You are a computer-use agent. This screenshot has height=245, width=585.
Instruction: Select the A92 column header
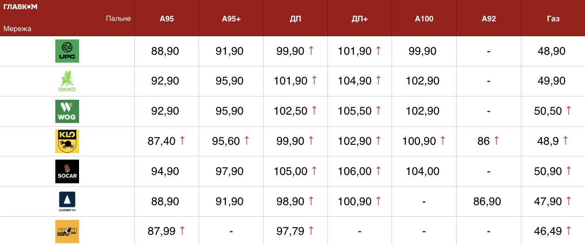point(489,19)
